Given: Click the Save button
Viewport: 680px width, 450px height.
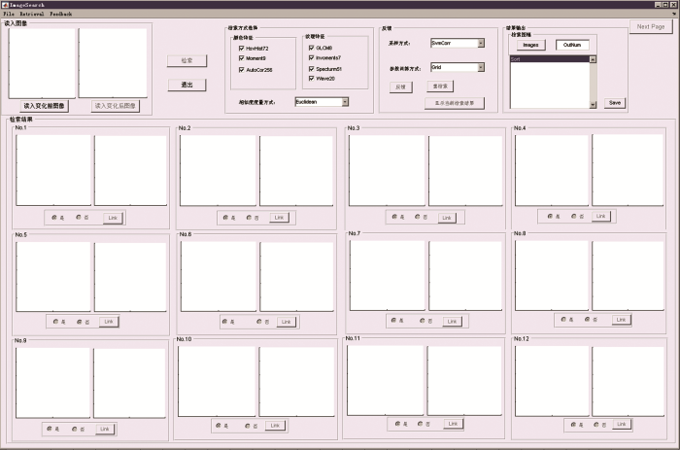Looking at the screenshot, I should point(615,103).
